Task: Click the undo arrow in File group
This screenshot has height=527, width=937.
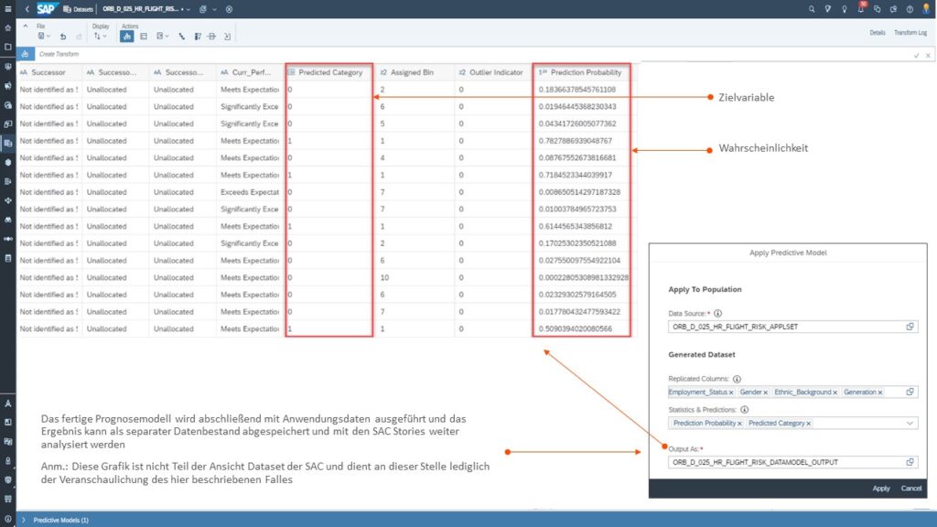Action: (62, 37)
